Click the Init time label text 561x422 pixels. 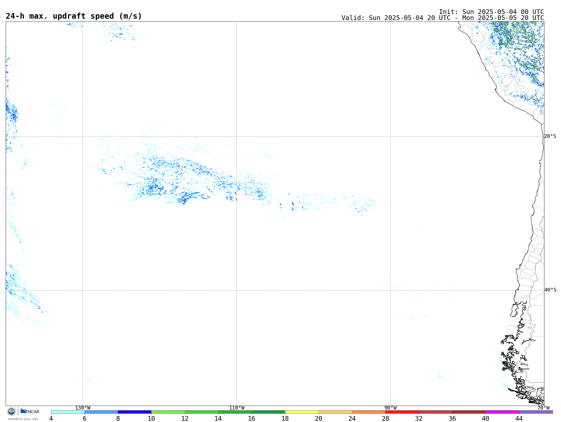(x=491, y=12)
